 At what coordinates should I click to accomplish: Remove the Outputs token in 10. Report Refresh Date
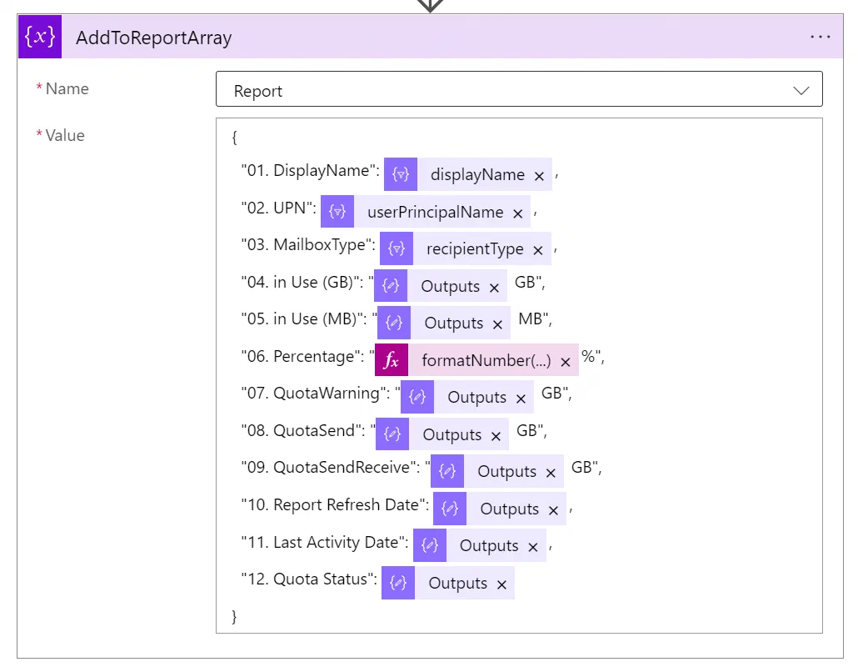pyautogui.click(x=553, y=510)
